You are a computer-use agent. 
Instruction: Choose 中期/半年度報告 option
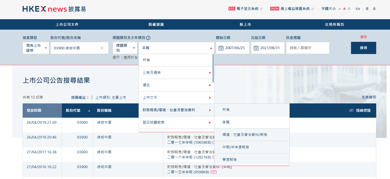[252, 147]
